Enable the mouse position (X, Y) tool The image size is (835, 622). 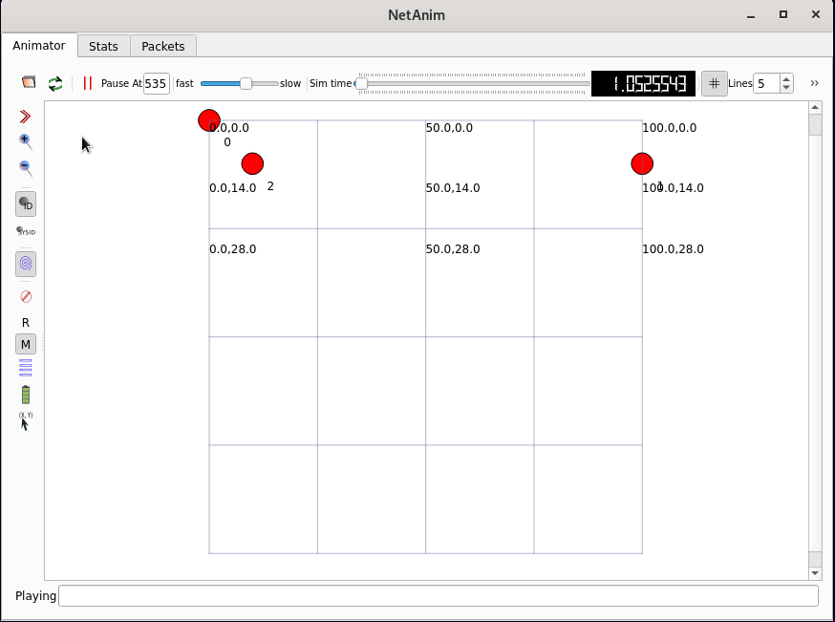(x=26, y=420)
